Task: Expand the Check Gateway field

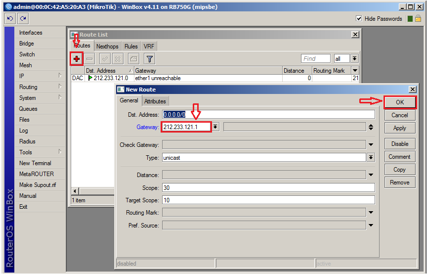Action: [371, 145]
